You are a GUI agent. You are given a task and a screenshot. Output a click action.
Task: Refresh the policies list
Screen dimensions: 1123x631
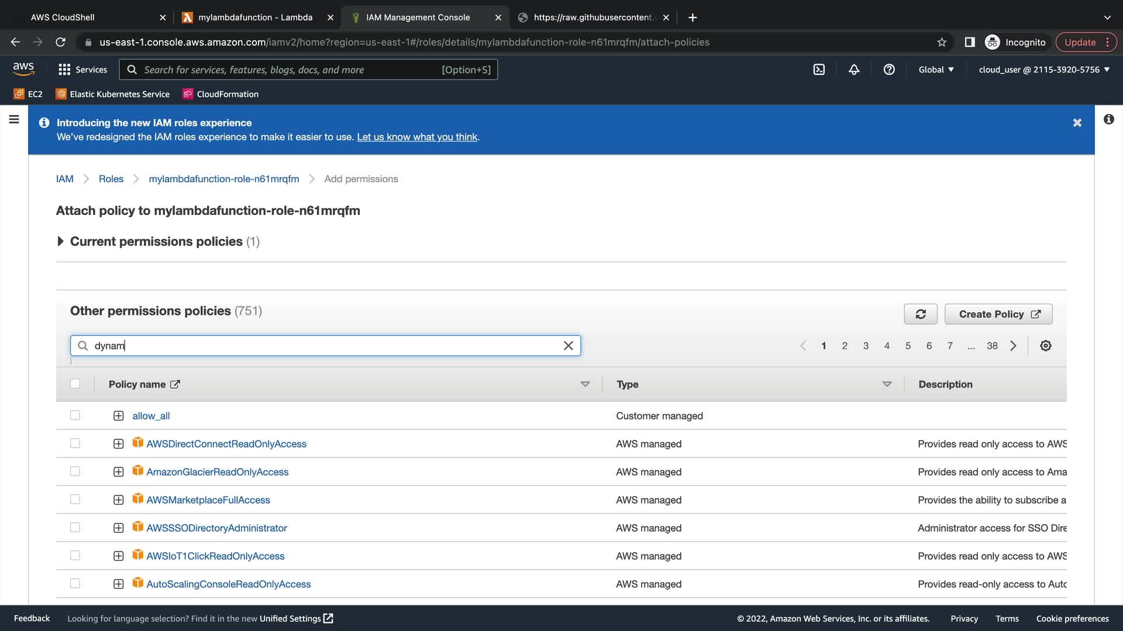(x=920, y=314)
